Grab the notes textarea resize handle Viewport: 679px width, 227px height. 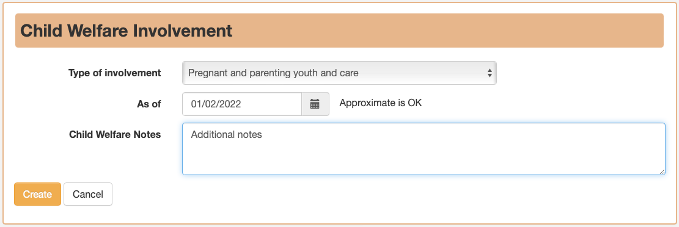[x=662, y=171]
